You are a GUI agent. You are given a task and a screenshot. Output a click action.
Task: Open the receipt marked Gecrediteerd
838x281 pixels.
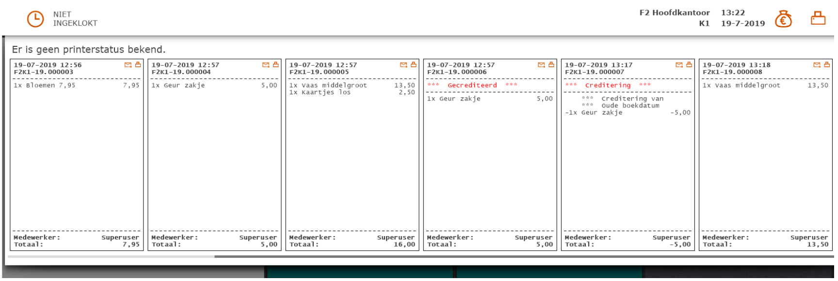tap(490, 155)
